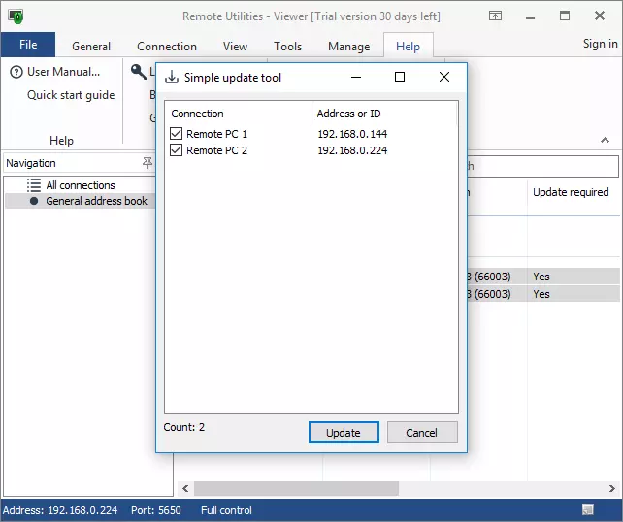Click the ribbon display options icon in title bar

495,16
